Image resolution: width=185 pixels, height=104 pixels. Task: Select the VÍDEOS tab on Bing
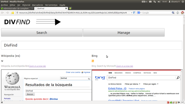click(128, 73)
